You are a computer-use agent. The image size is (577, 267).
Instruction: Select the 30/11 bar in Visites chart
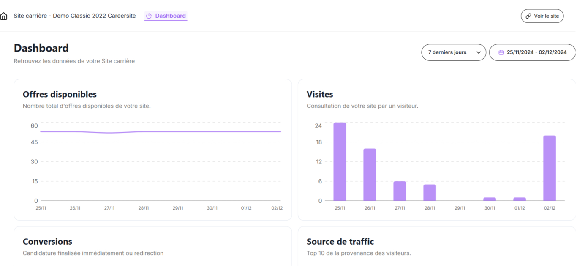point(490,199)
